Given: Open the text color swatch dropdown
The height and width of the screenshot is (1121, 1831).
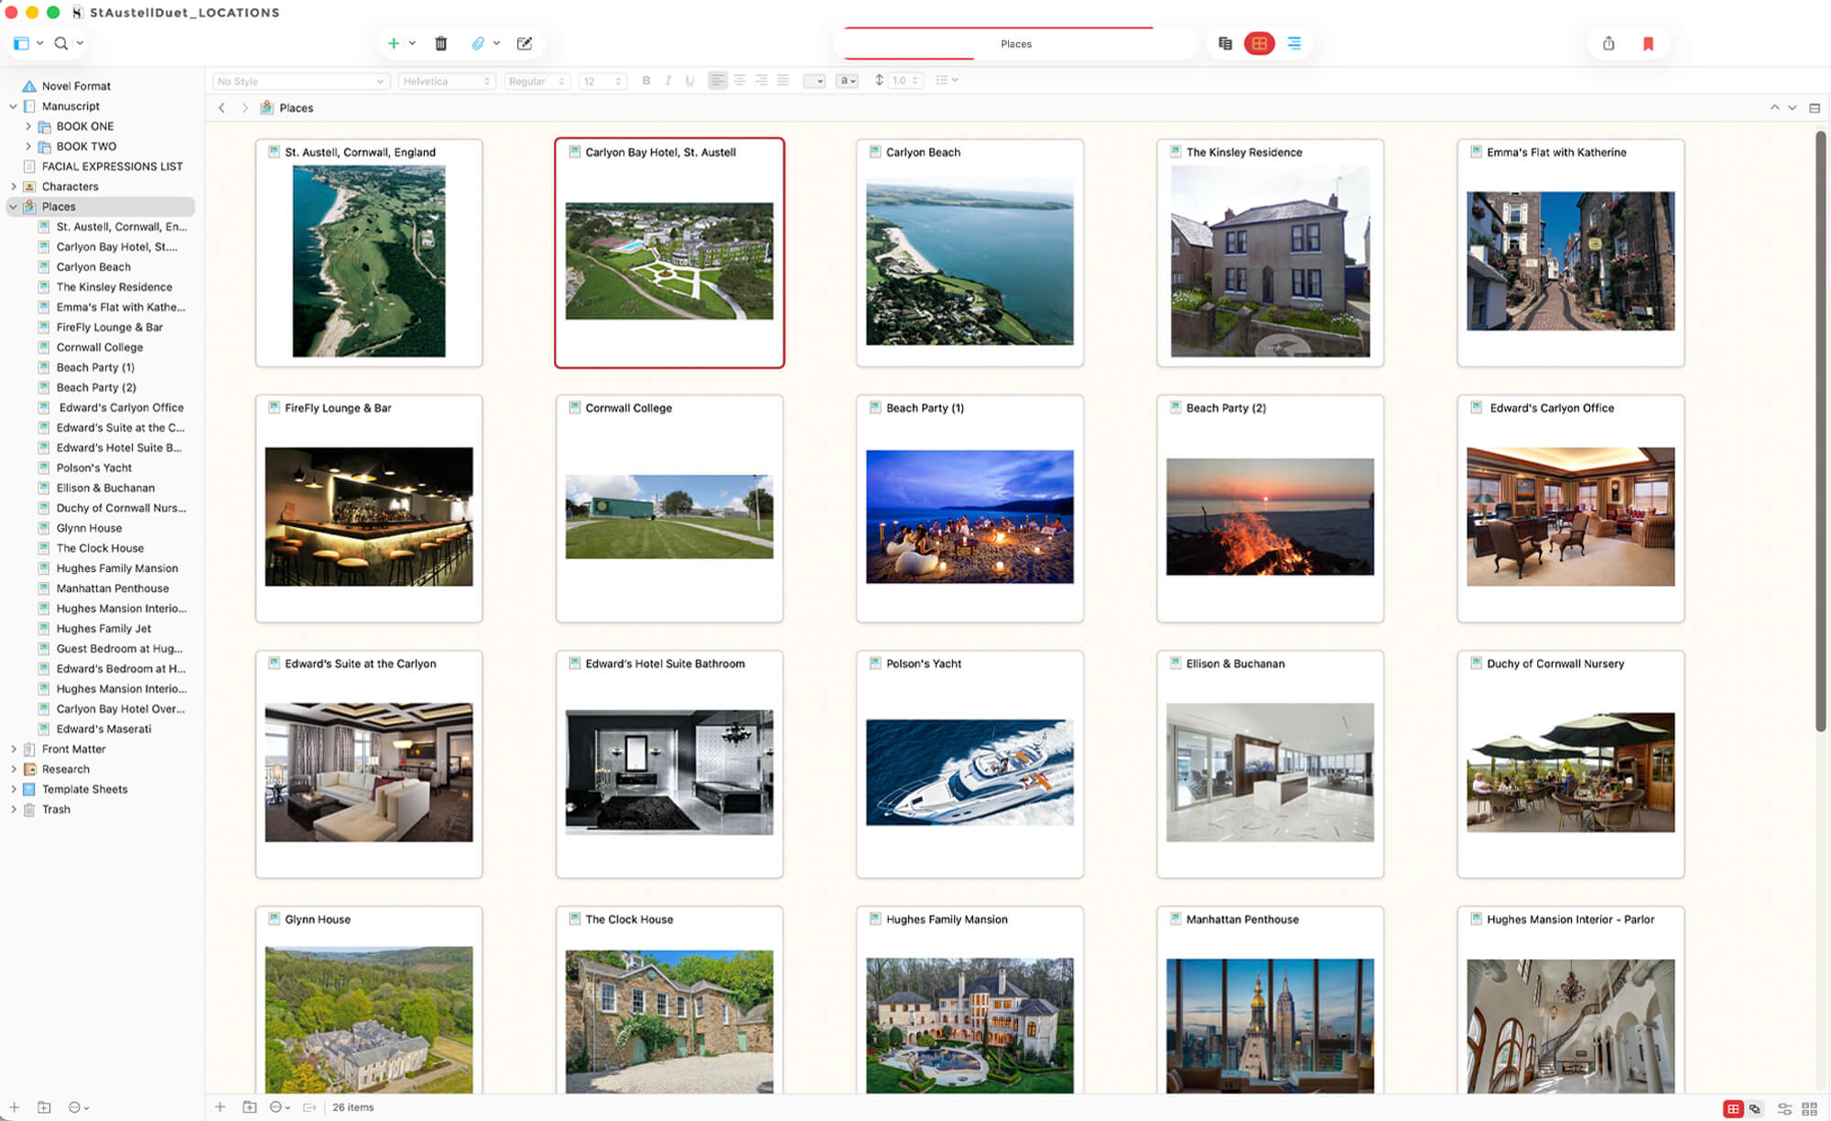Looking at the screenshot, I should point(814,81).
